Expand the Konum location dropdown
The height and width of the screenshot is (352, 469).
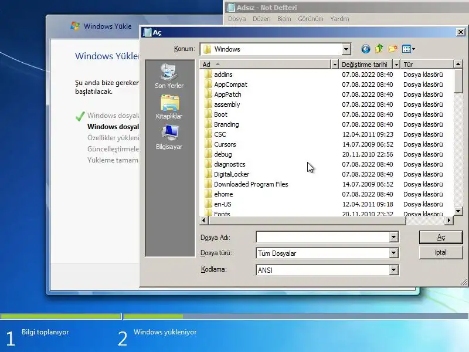pos(346,49)
